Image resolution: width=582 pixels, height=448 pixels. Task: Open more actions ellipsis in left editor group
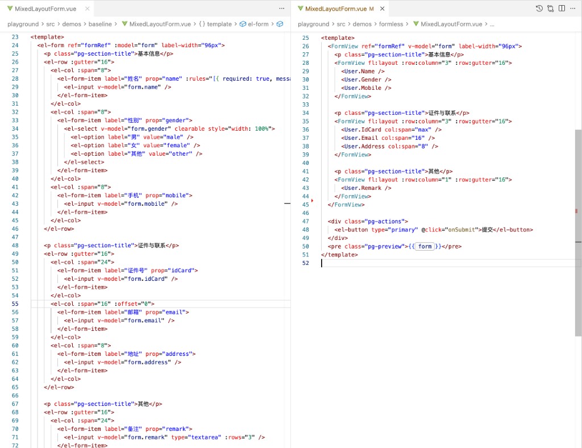click(x=282, y=8)
